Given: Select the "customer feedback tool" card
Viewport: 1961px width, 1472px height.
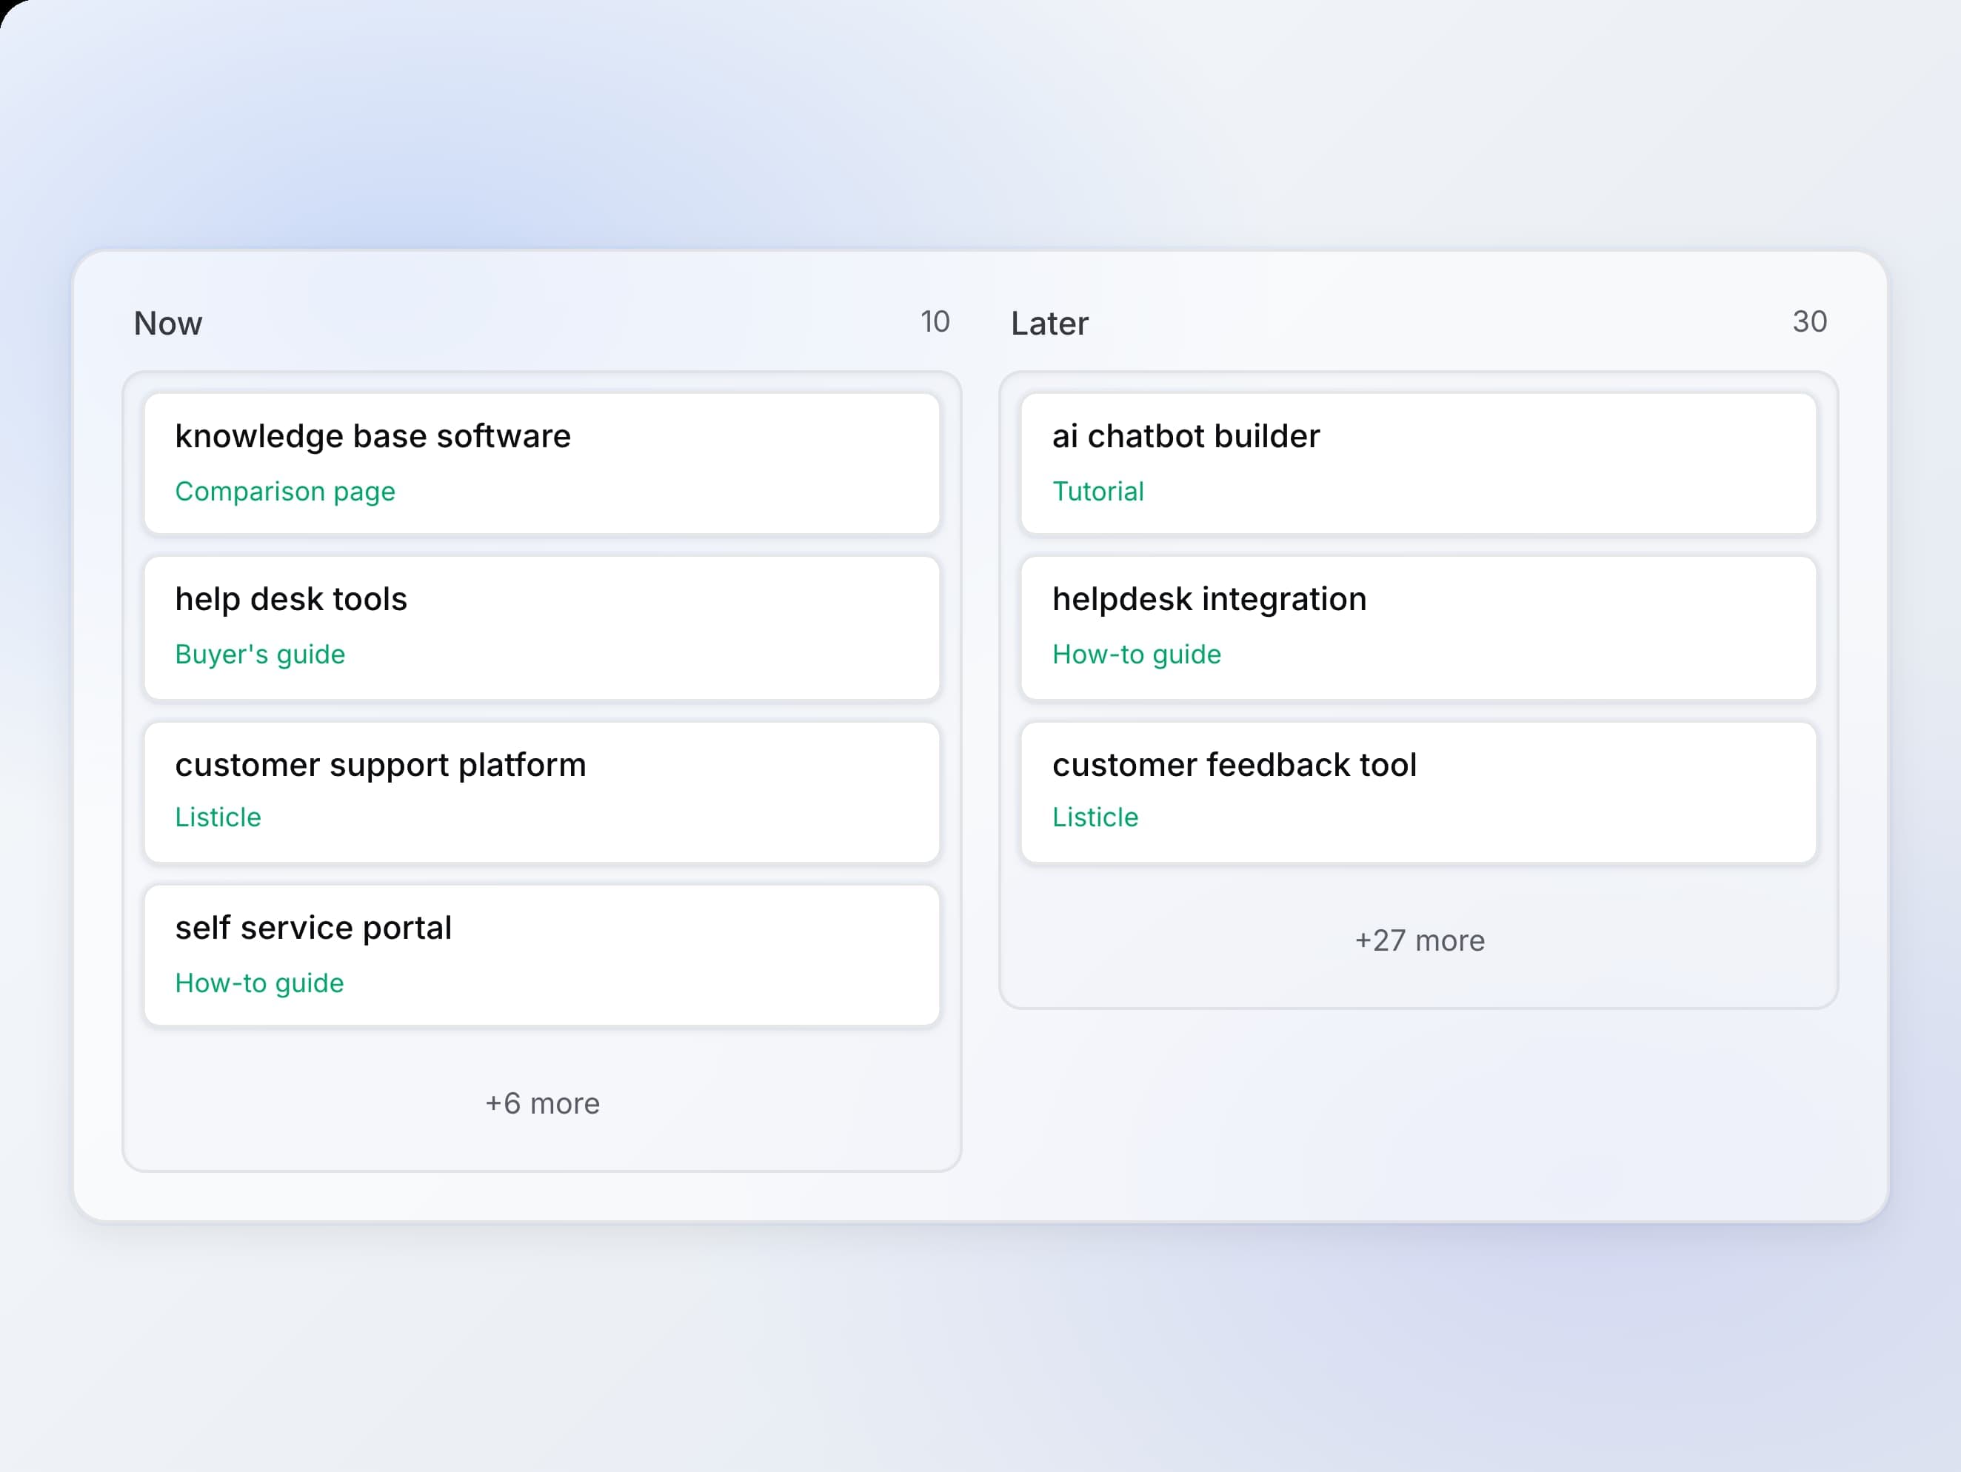Looking at the screenshot, I should click(1418, 792).
